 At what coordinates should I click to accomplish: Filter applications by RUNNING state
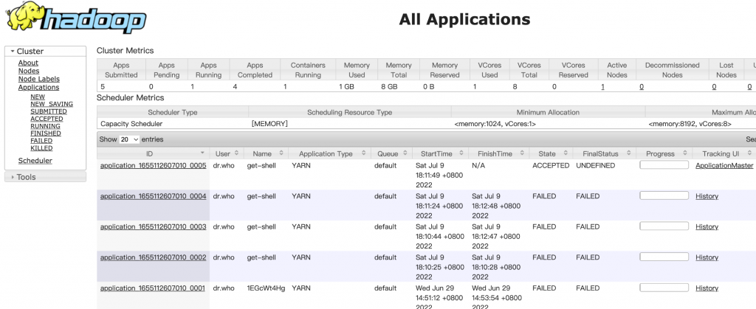point(45,126)
